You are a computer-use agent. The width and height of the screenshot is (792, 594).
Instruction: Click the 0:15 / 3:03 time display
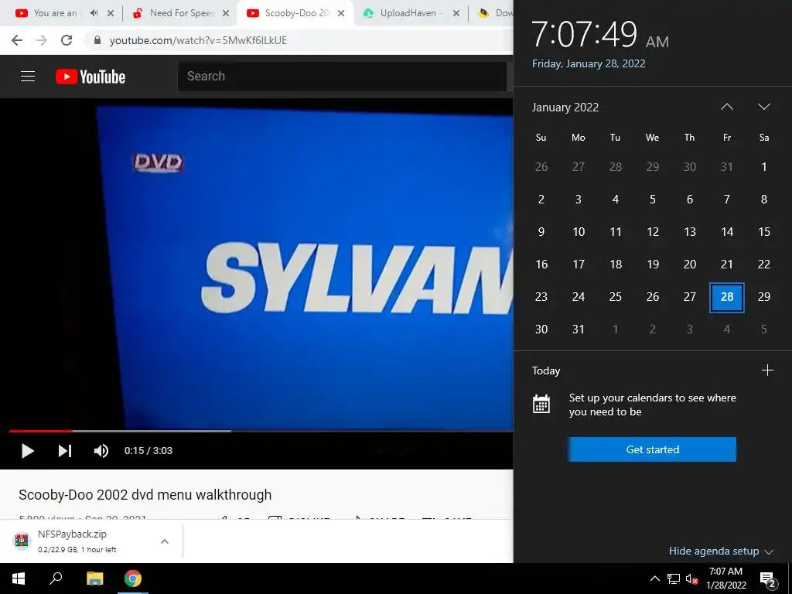[148, 451]
